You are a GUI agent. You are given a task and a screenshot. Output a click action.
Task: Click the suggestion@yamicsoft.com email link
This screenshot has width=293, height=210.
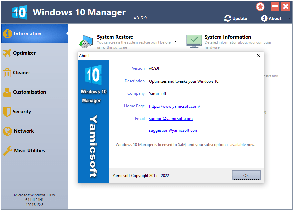pyautogui.click(x=174, y=130)
